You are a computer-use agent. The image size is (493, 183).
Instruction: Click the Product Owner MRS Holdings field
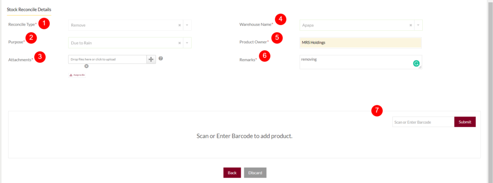(361, 43)
